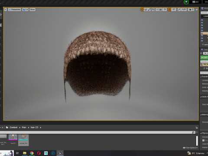The width and height of the screenshot is (208, 156).
Task: Open Google Chrome from the taskbar
Action: [x=32, y=153]
